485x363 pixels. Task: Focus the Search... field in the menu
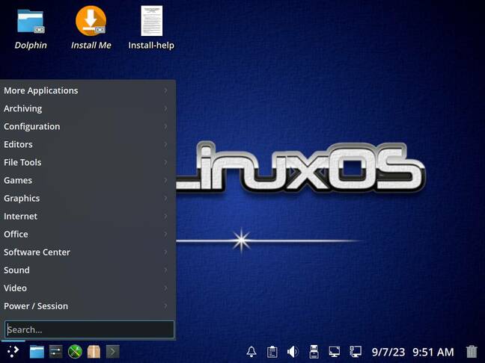tap(89, 329)
